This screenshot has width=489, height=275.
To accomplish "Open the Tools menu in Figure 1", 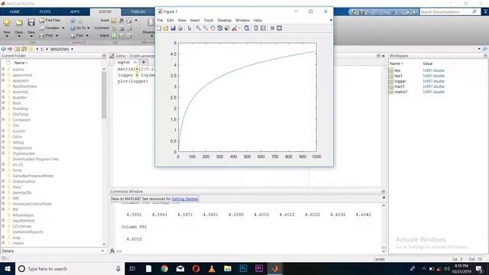I will point(209,21).
